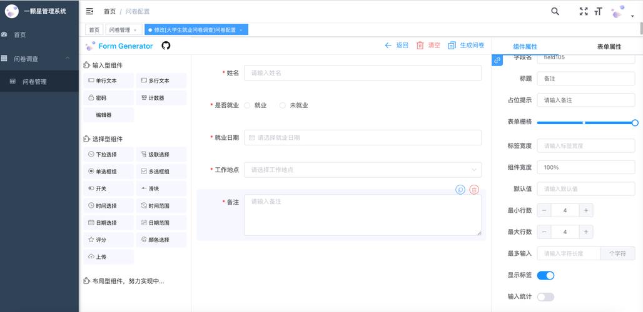The height and width of the screenshot is (312, 643).
Task: Add a 下拉选择 component
Action: pyautogui.click(x=109, y=155)
